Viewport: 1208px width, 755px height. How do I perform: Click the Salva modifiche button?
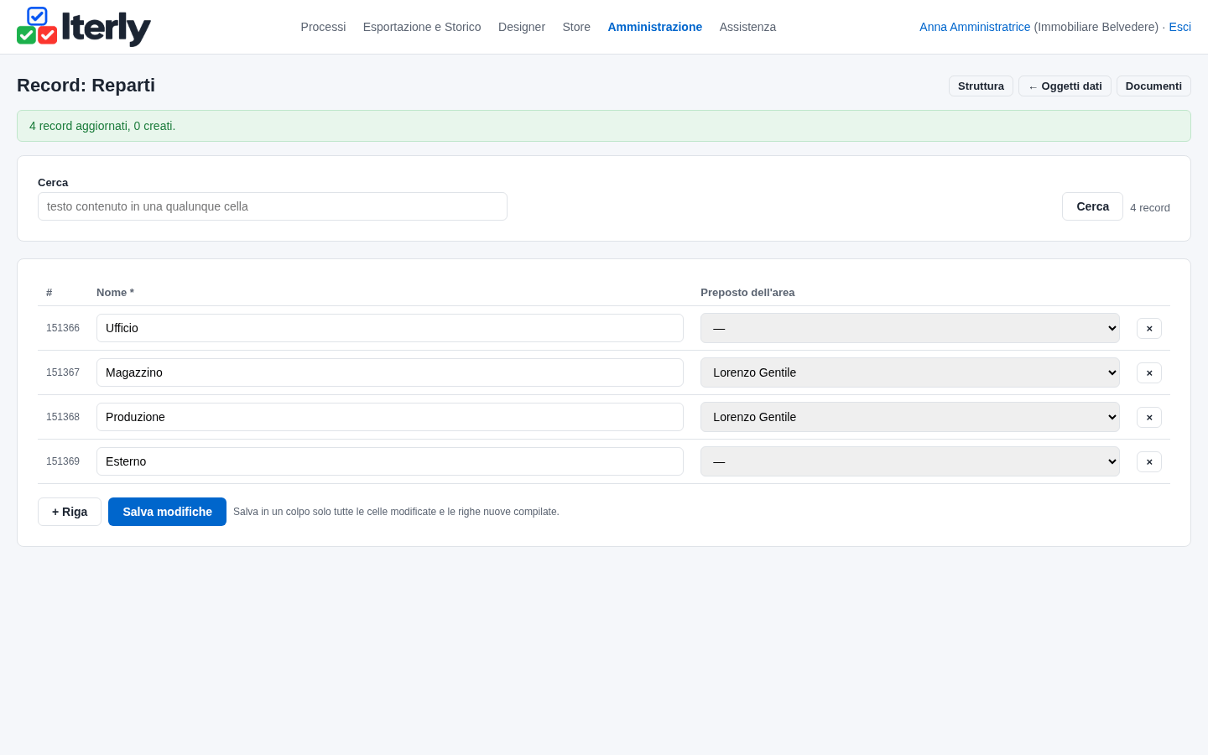coord(167,512)
